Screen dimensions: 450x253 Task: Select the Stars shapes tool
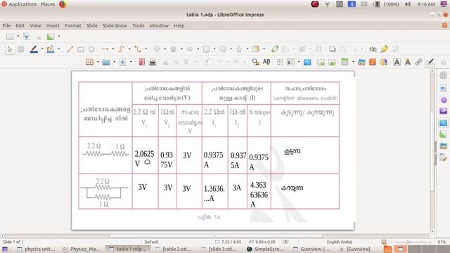tap(239, 49)
